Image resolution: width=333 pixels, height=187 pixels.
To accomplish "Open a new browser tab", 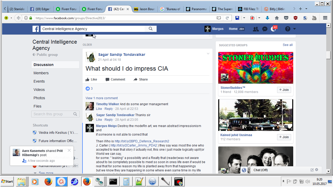I will [300, 9].
